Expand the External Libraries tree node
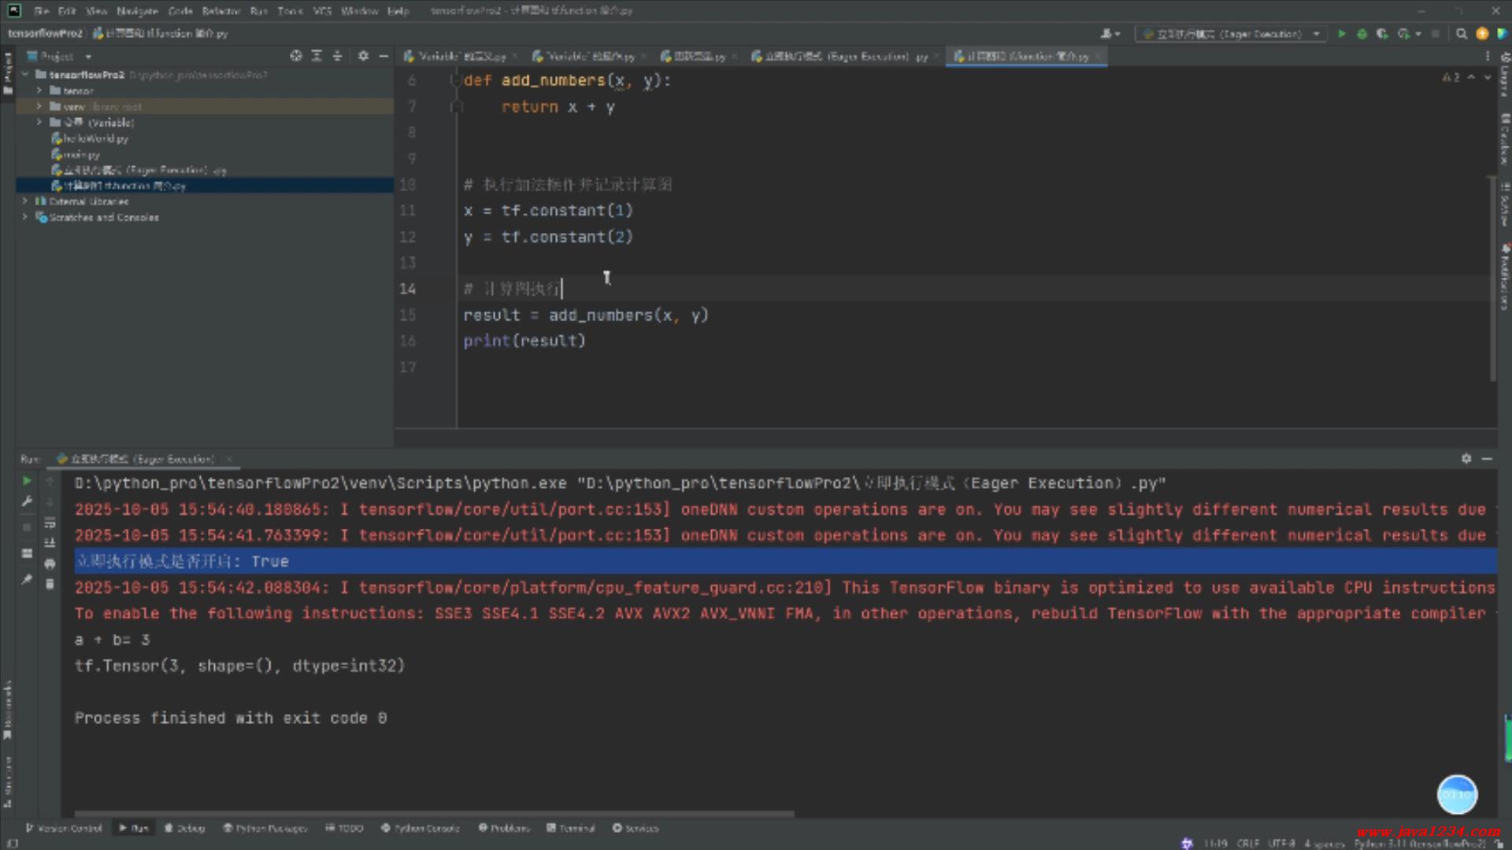Viewport: 1512px width, 850px height. (x=25, y=201)
